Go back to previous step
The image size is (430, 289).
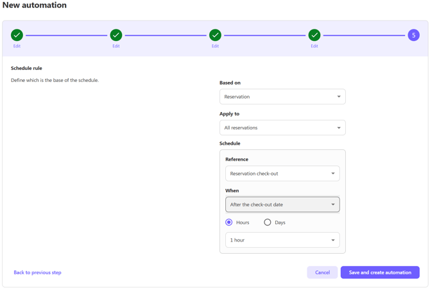point(37,272)
